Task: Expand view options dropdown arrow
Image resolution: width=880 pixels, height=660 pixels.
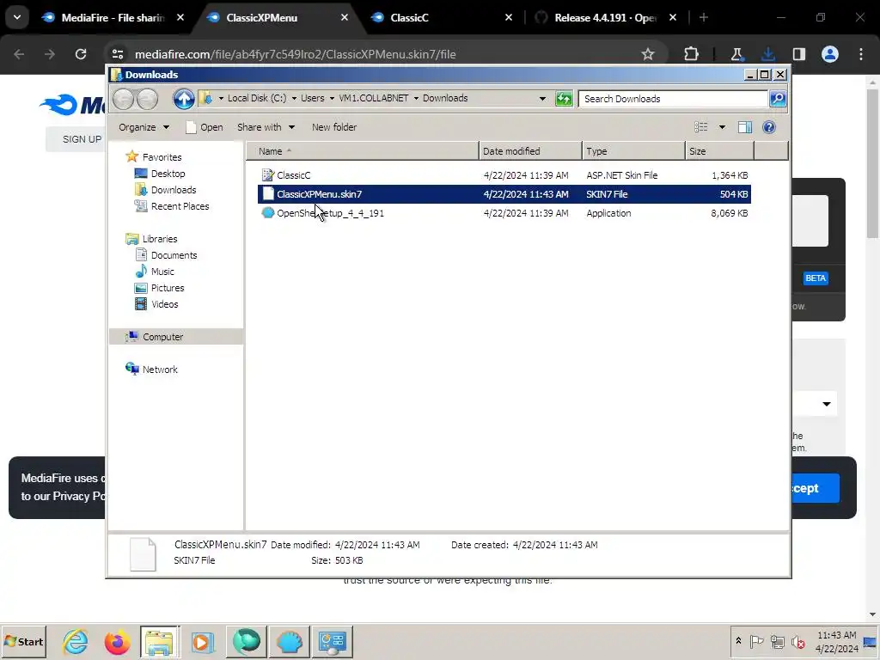Action: (722, 127)
